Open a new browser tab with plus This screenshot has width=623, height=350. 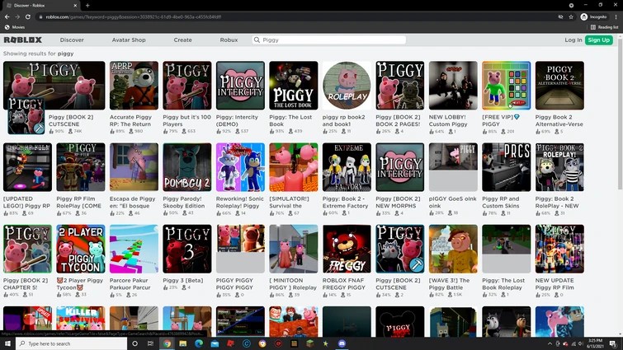[x=87, y=6]
